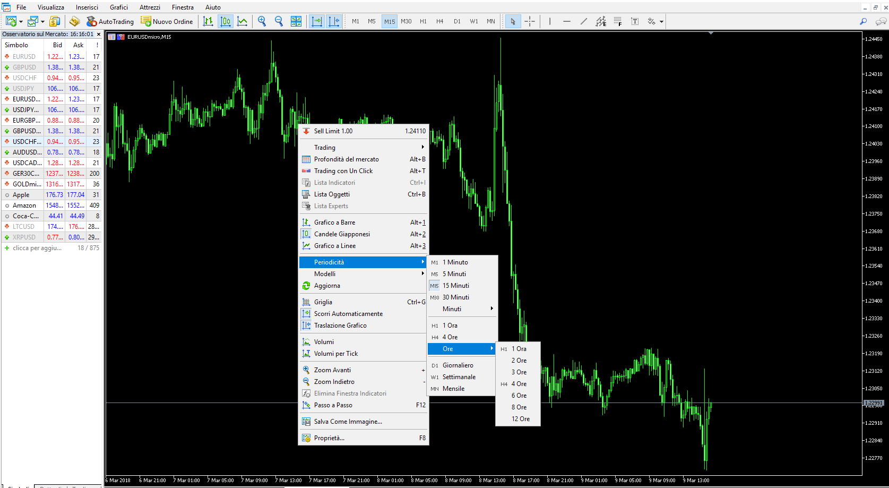Select the cursor arrow tool
The image size is (889, 488).
(x=513, y=21)
